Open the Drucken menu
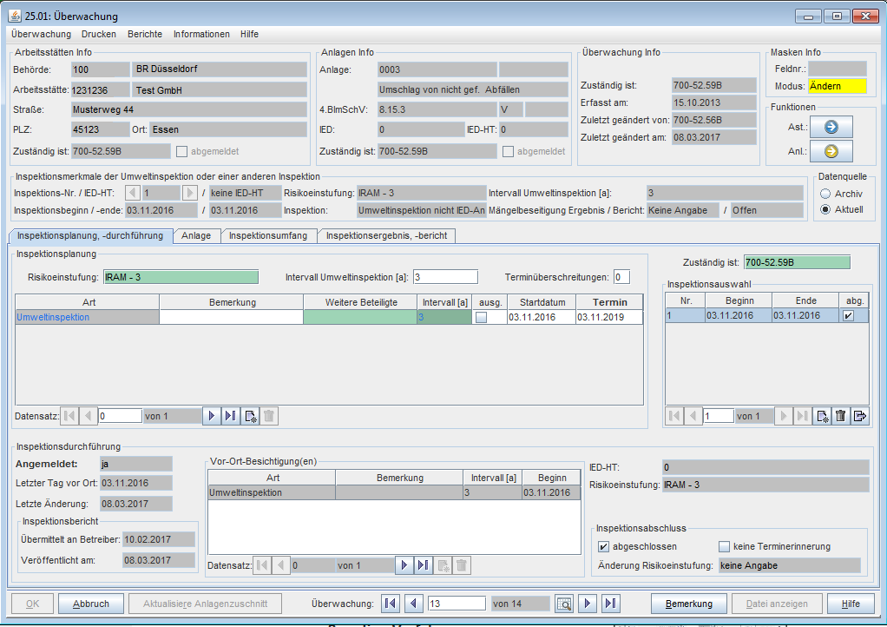Viewport: 887px width, 627px height. point(98,34)
